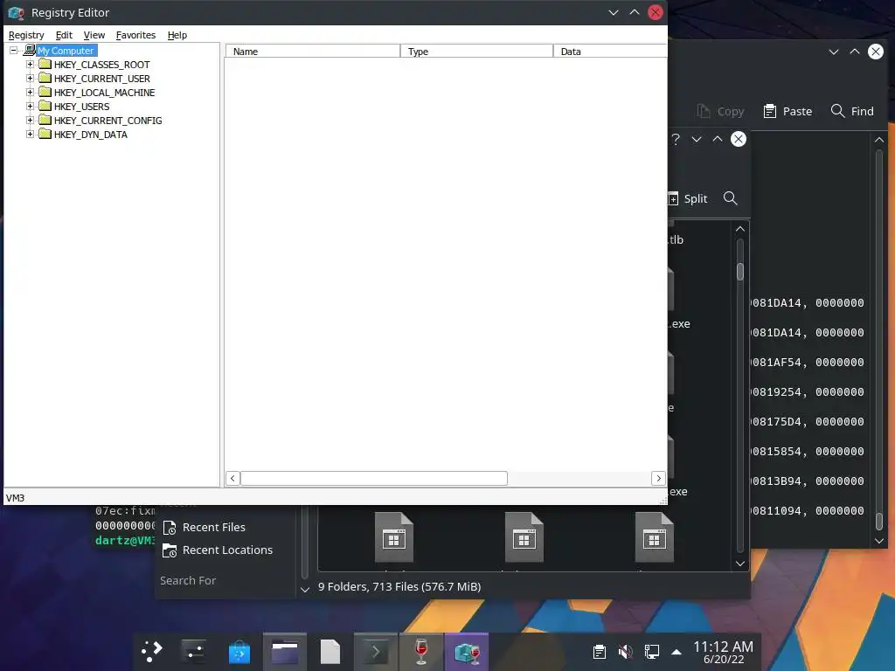Click the Wine glass taskbar icon
Image resolution: width=895 pixels, height=671 pixels.
pyautogui.click(x=420, y=651)
